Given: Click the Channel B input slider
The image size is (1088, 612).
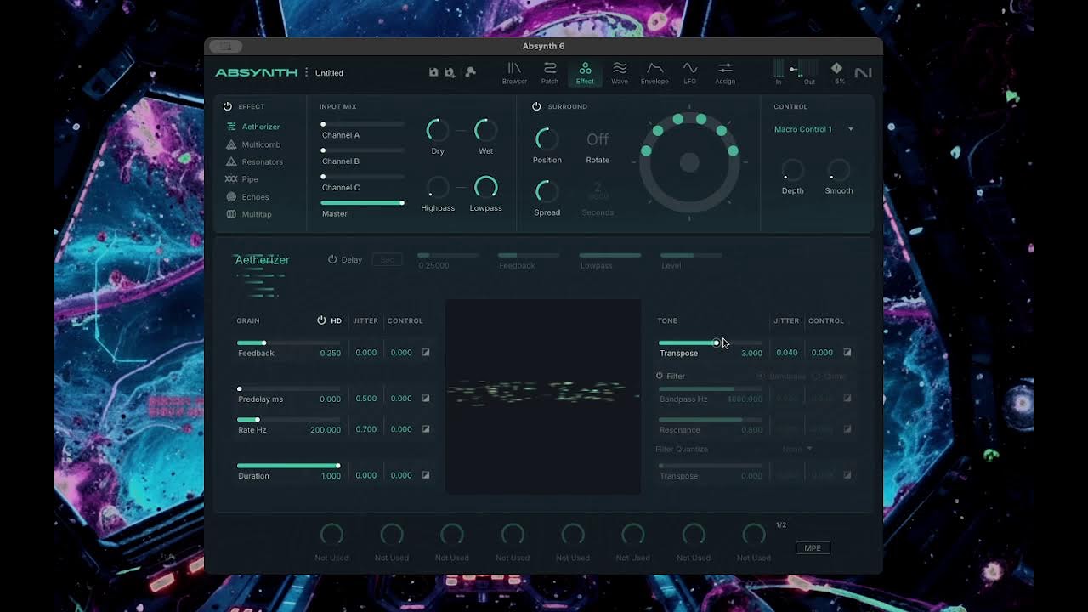Looking at the screenshot, I should (x=363, y=150).
